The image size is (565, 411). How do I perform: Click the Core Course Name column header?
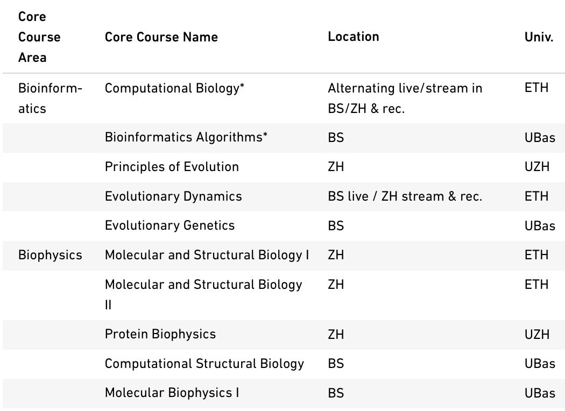(161, 37)
